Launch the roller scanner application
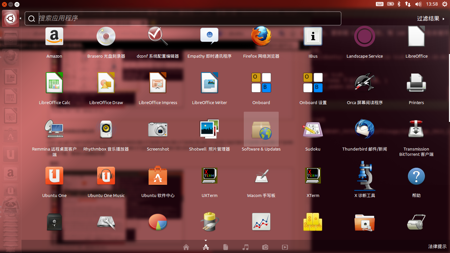 (x=416, y=222)
